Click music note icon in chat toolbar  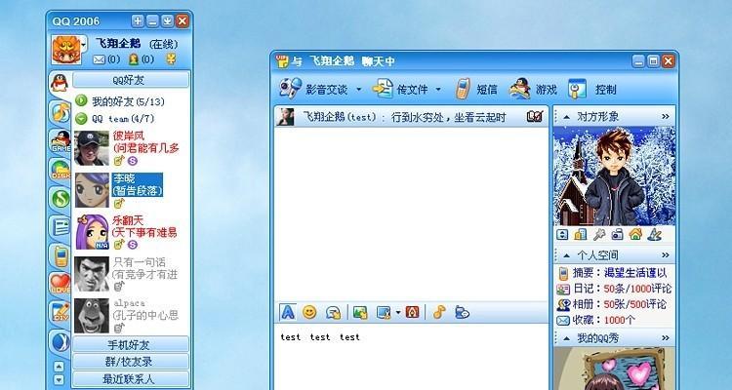click(439, 312)
